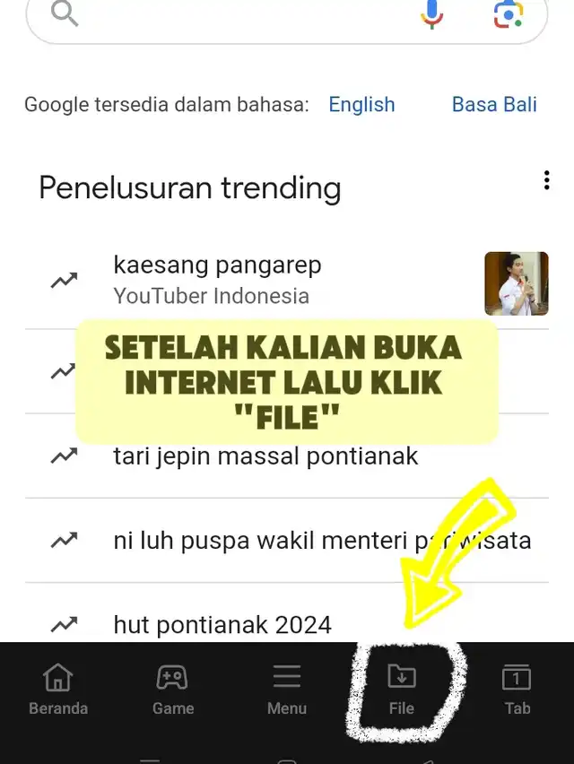Viewport: 574px width, 764px height.
Task: Tap the kaesang pangarep photo thumbnail
Action: (517, 283)
